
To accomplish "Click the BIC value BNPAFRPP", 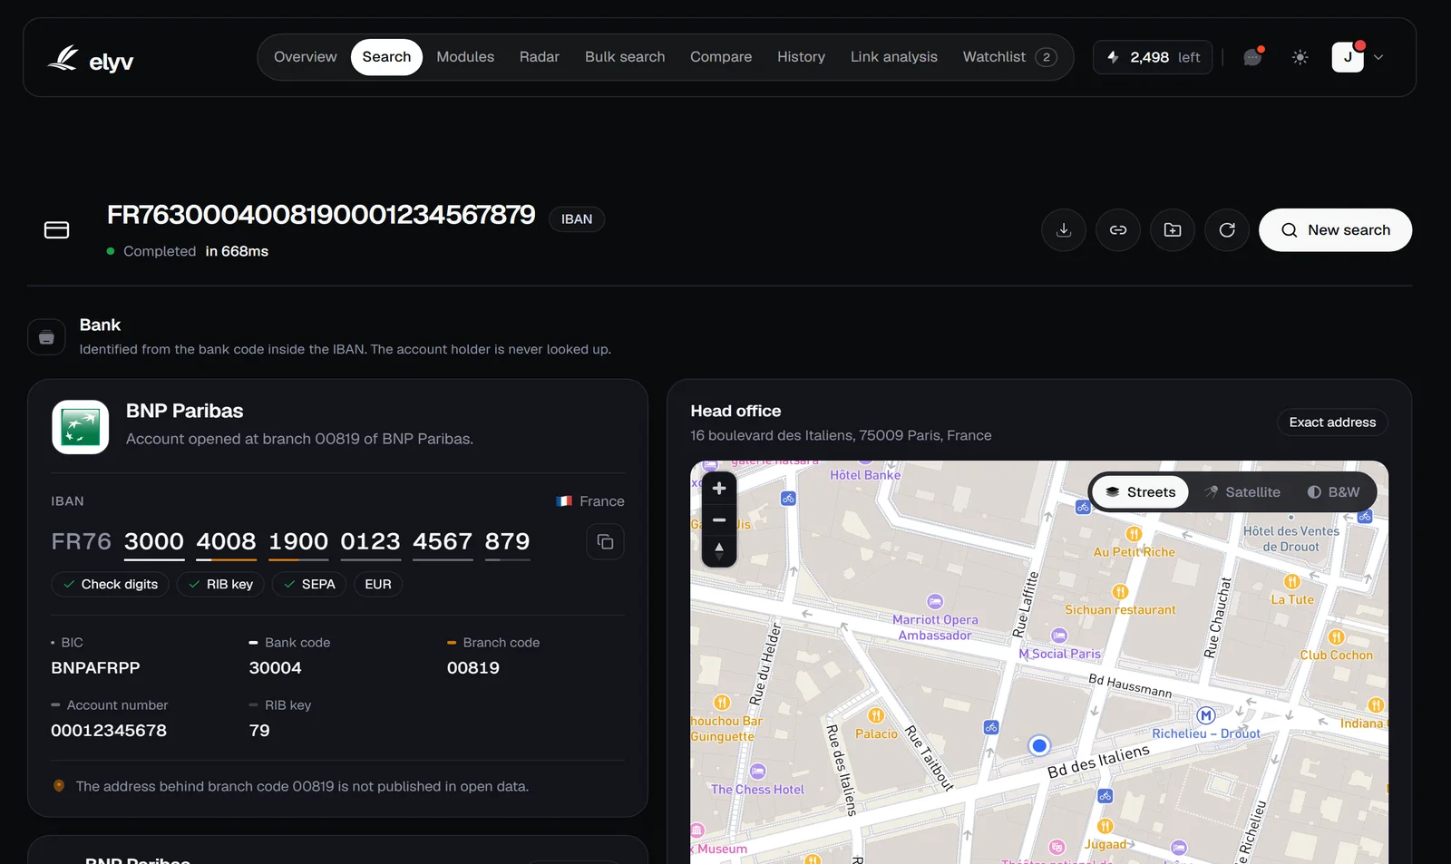I will click(95, 668).
